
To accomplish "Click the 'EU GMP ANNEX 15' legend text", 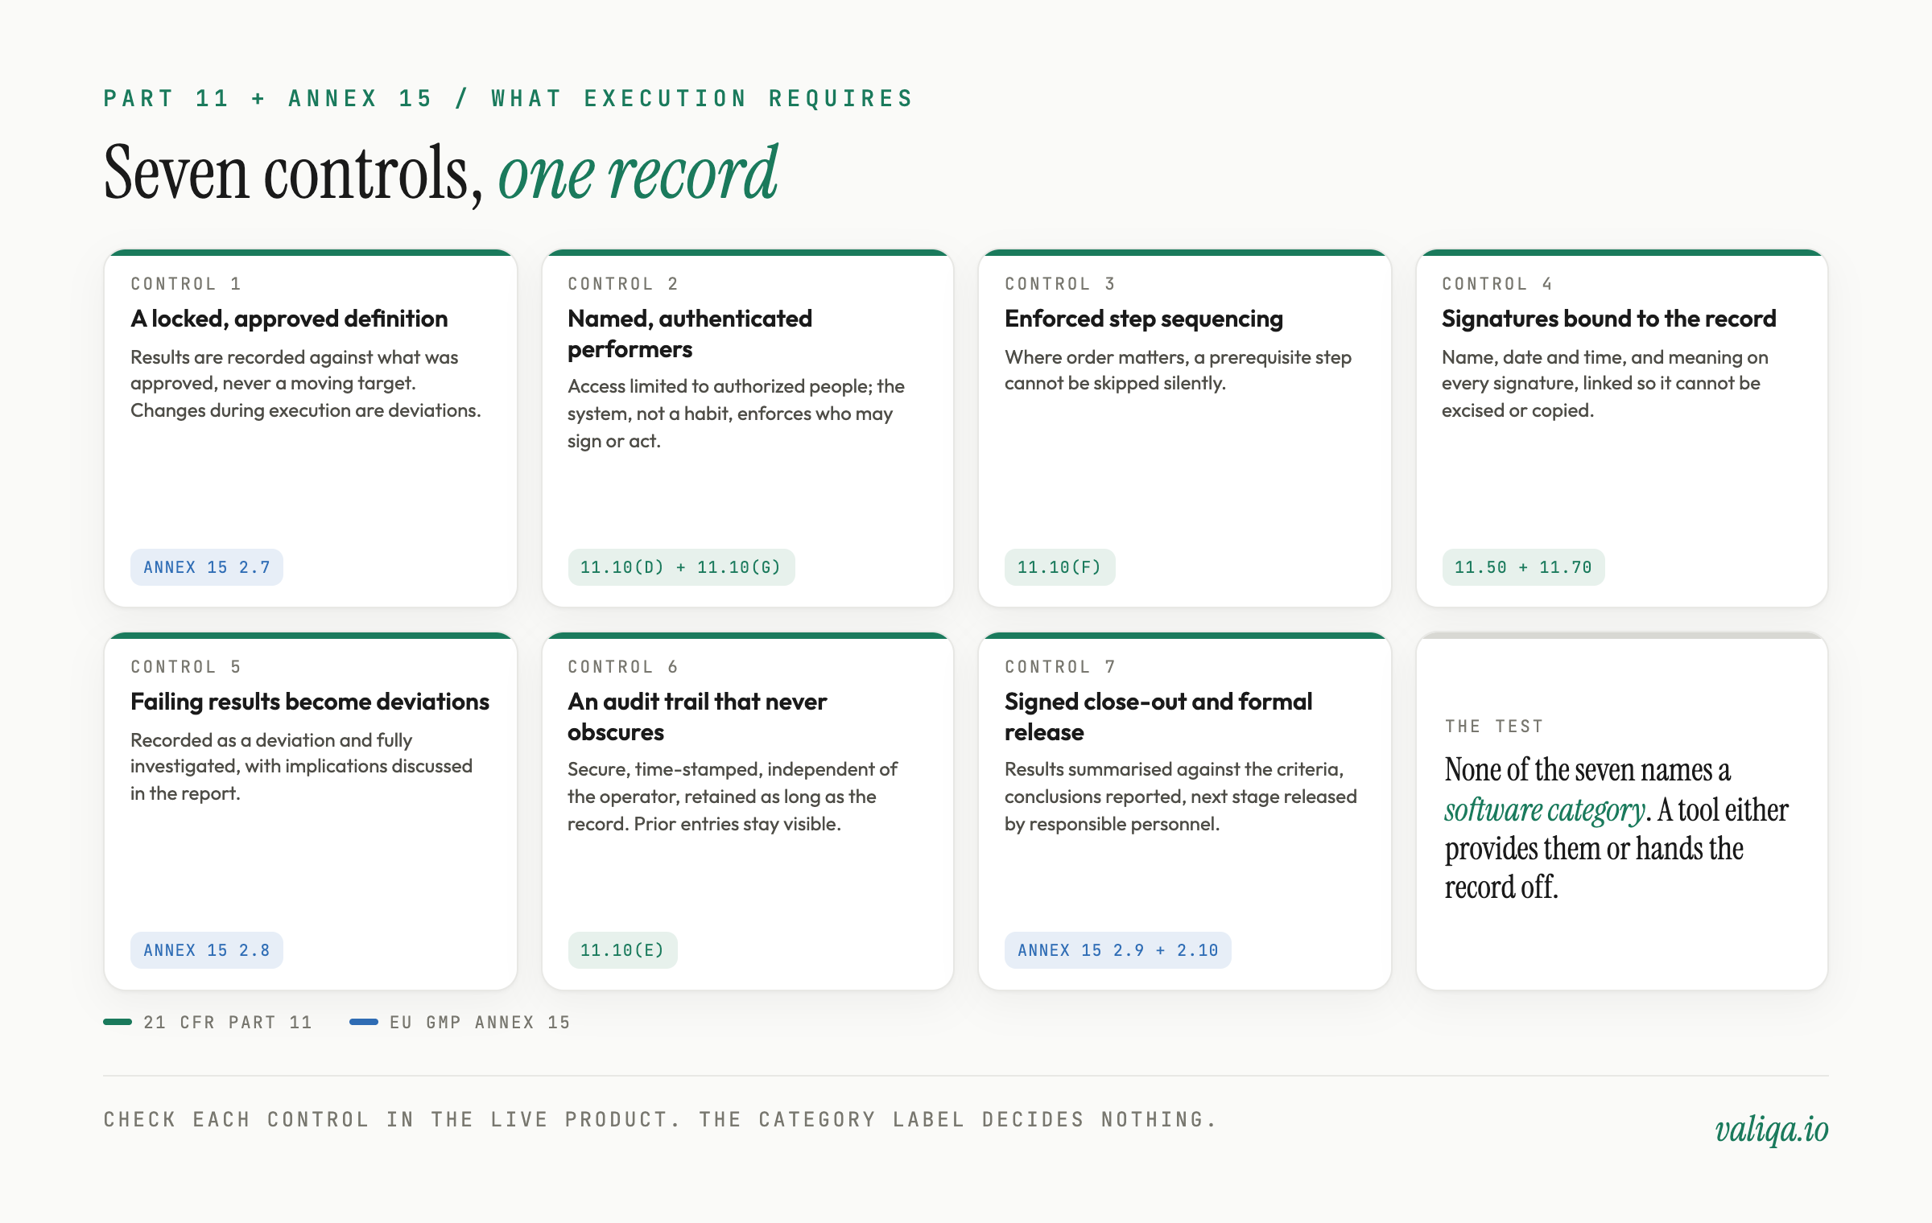I will pos(480,1023).
